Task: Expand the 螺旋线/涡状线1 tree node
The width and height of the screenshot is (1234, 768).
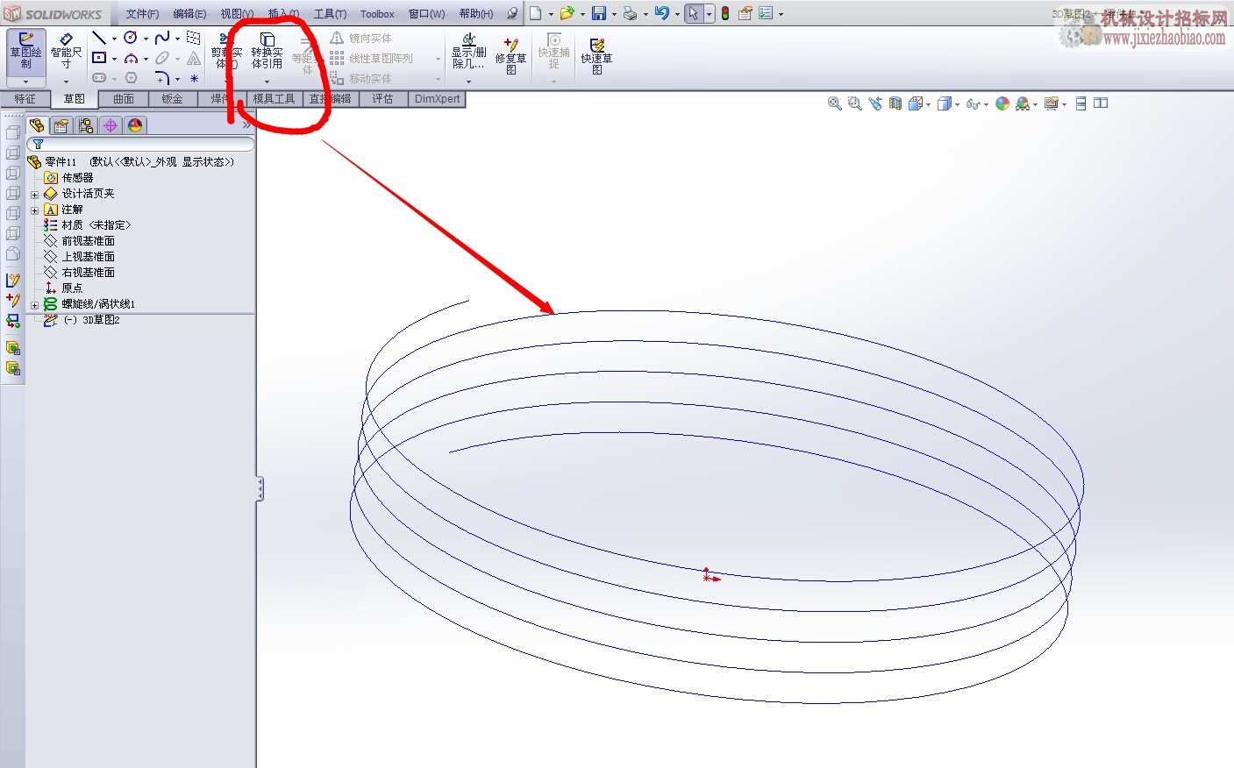Action: click(x=35, y=305)
